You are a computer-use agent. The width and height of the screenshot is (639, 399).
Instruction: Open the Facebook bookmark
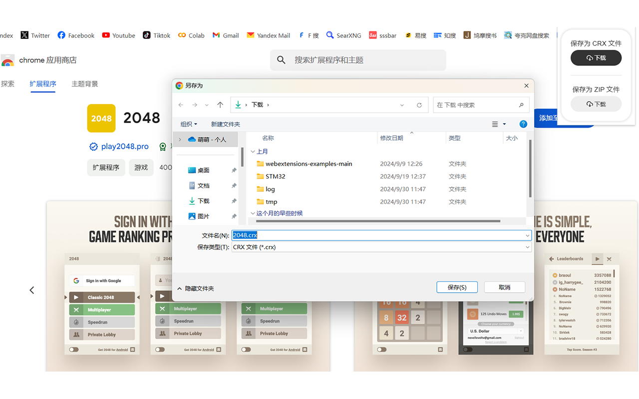76,35
